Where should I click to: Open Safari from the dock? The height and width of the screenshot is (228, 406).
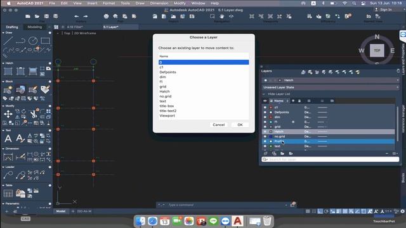[152, 221]
